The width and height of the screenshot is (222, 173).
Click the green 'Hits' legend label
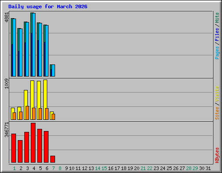pyautogui.click(x=217, y=18)
